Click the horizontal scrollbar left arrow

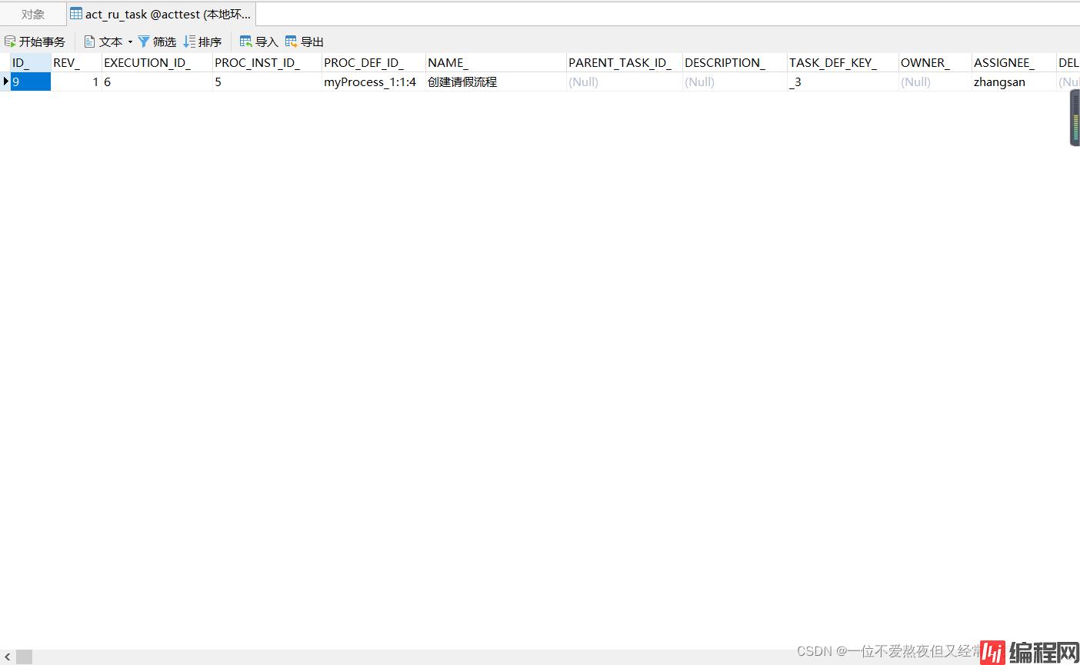7,657
